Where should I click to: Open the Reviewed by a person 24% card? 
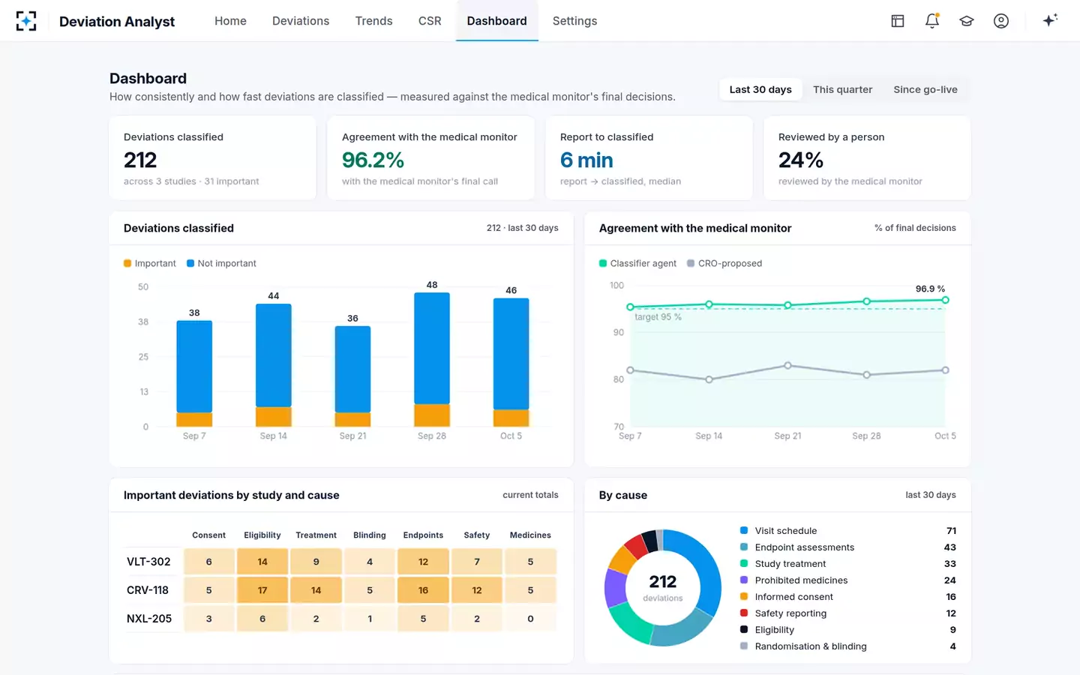pyautogui.click(x=867, y=157)
